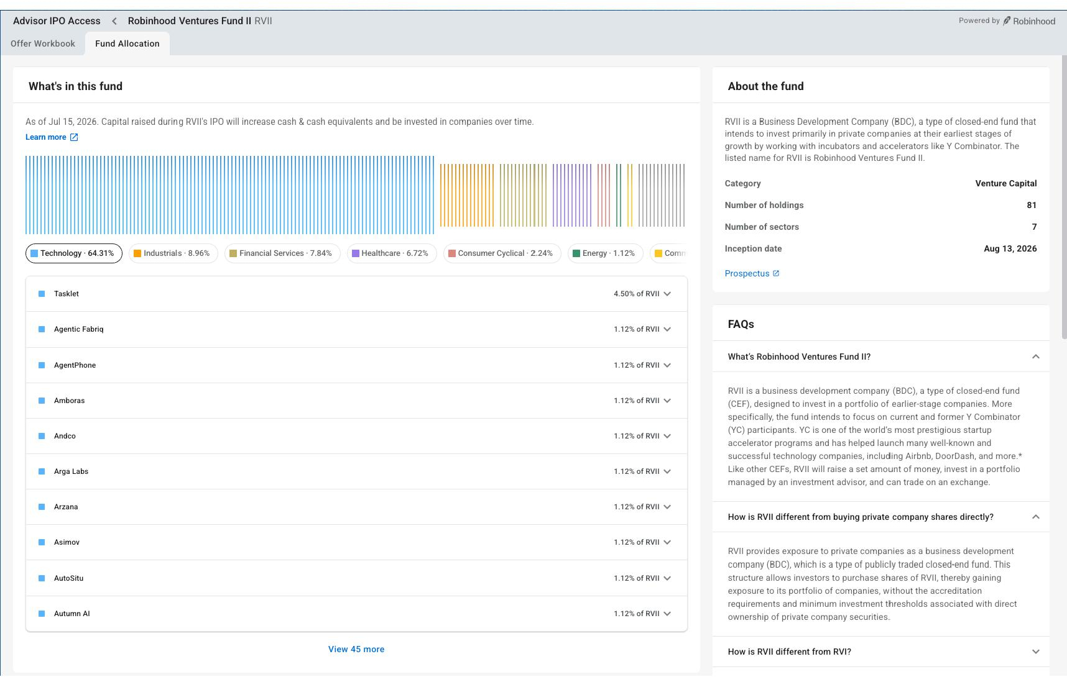Viewport: 1067px width, 677px height.
Task: Open the Learn more external link icon
Action: 74,137
